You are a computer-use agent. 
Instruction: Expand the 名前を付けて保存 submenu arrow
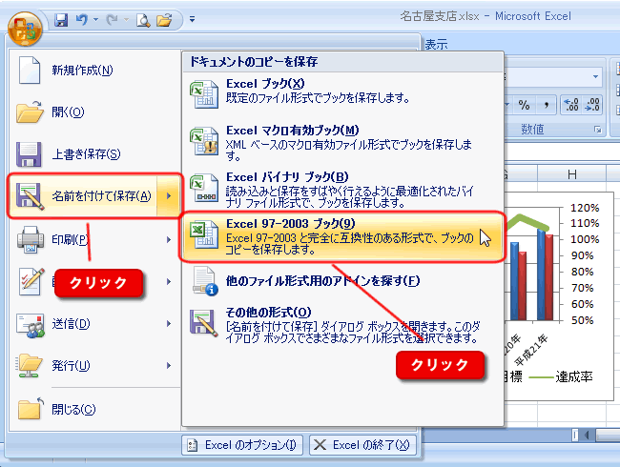tap(169, 195)
